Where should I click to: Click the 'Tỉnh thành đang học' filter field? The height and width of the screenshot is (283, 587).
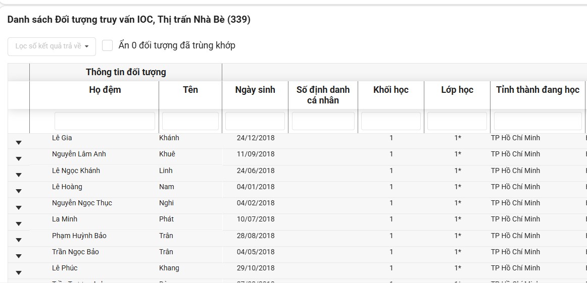[x=537, y=121]
